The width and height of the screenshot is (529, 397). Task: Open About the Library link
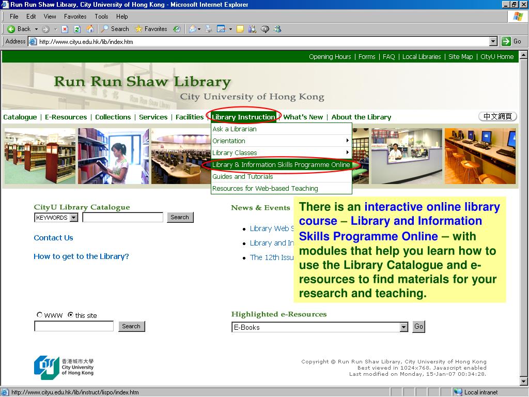click(361, 117)
